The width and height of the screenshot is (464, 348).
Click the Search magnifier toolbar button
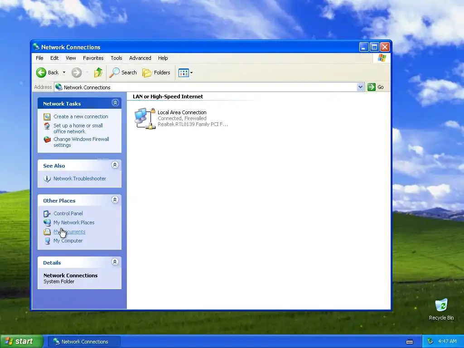(123, 72)
